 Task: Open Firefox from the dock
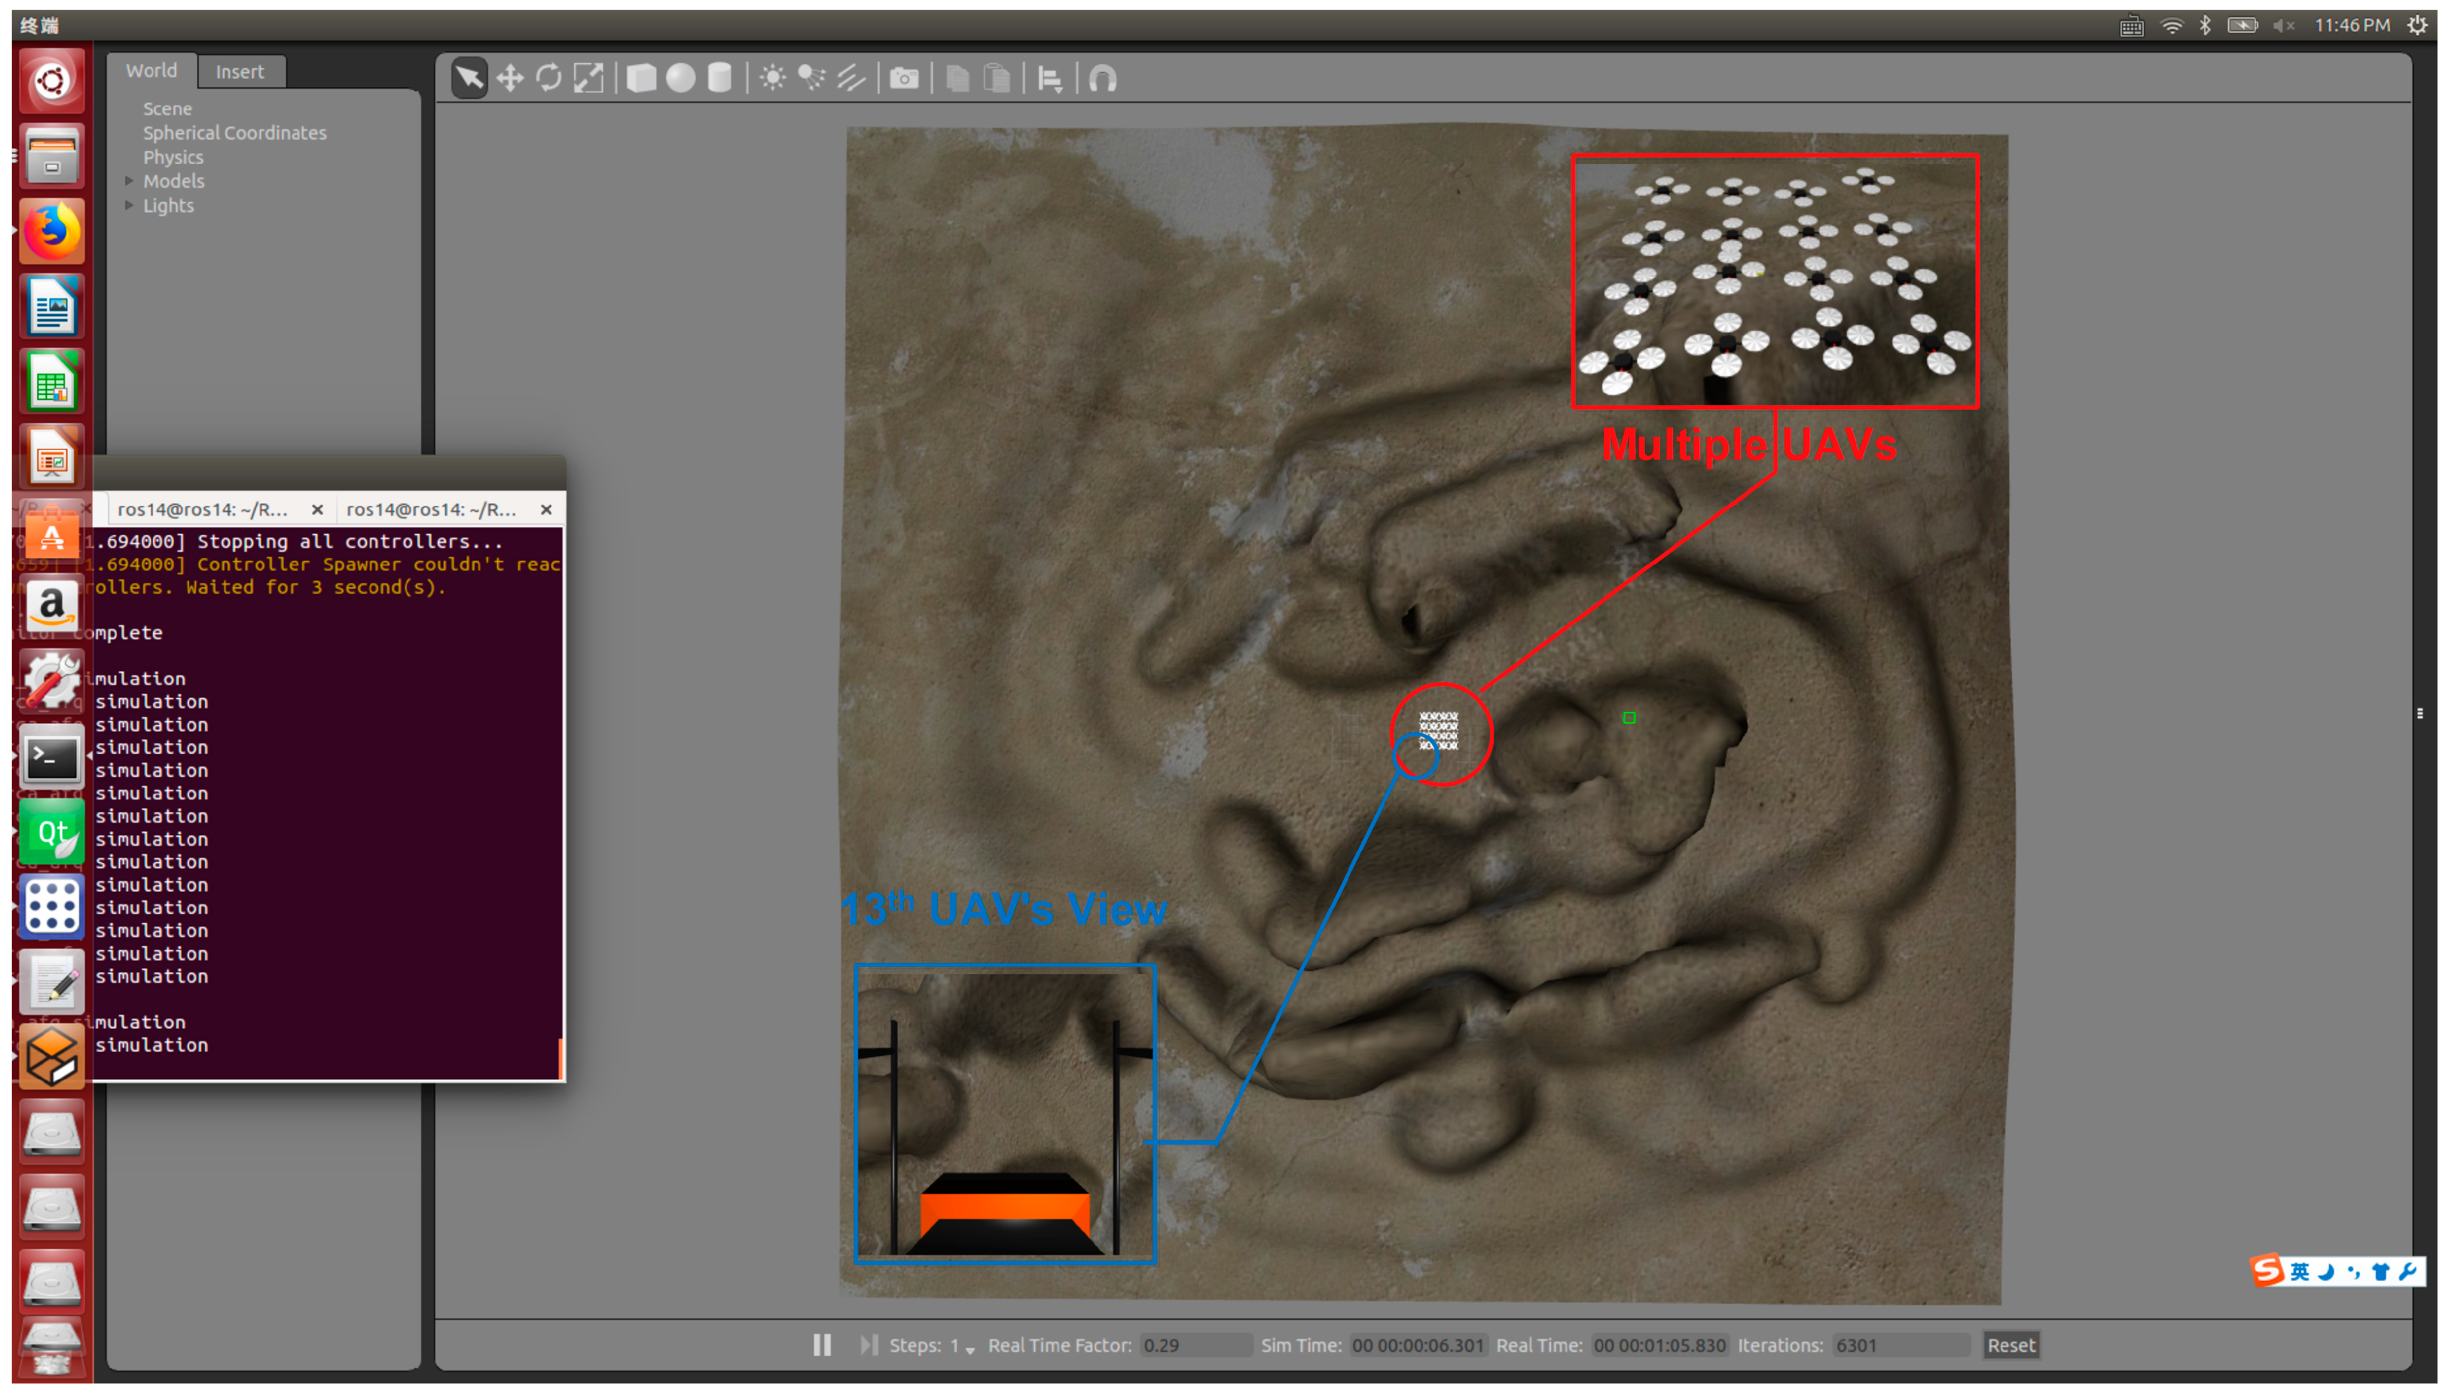pyautogui.click(x=52, y=232)
